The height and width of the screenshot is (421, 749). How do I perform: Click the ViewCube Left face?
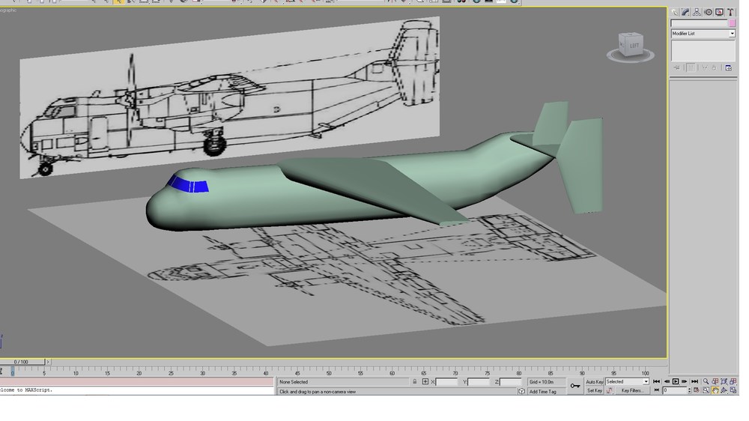point(634,46)
